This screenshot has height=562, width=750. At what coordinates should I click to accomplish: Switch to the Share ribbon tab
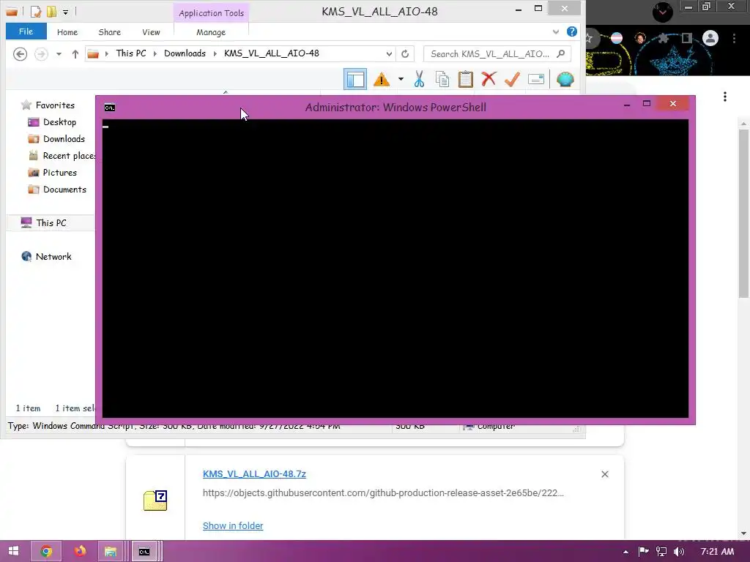(110, 32)
